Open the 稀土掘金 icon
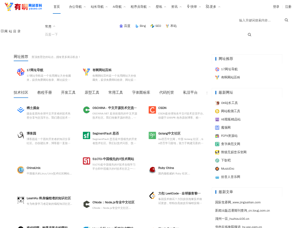The image size is (296, 228). tap(20, 110)
